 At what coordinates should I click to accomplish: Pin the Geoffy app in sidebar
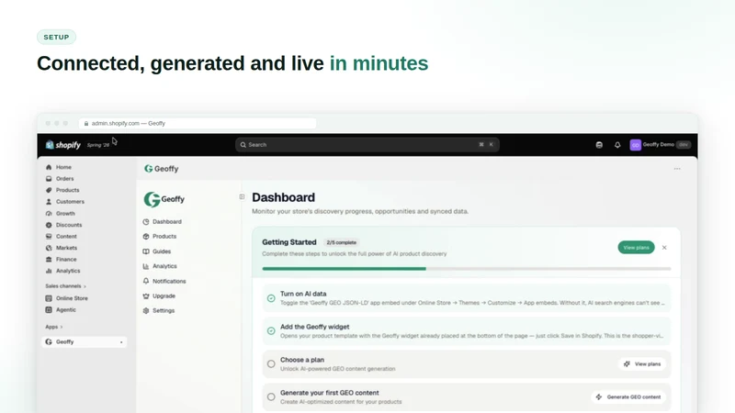[121, 342]
